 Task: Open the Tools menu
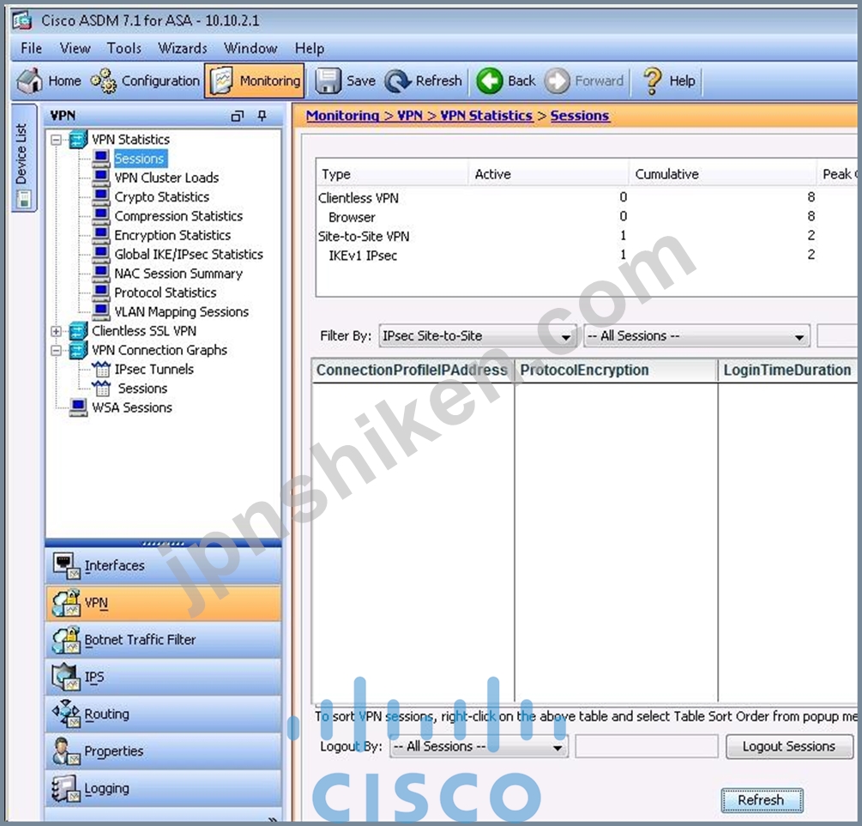click(x=124, y=48)
